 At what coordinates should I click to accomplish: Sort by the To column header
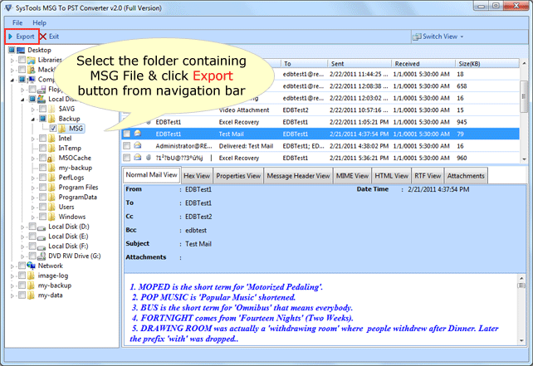304,64
